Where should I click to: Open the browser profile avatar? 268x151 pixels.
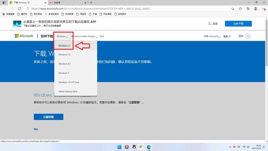click(x=255, y=8)
